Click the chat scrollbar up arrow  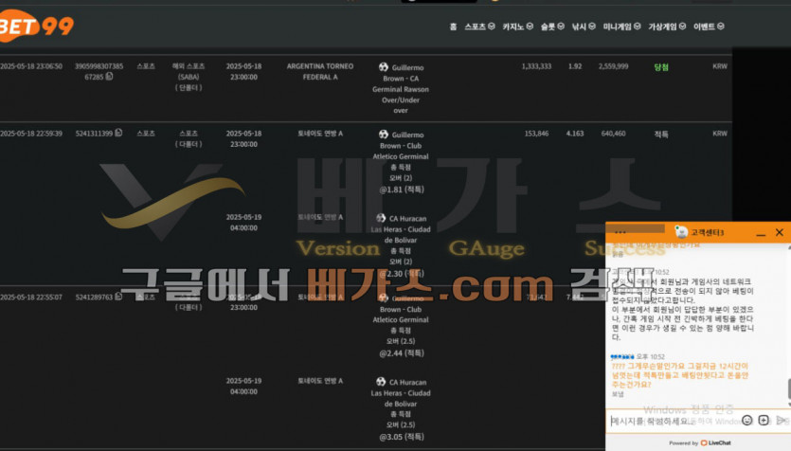[x=789, y=246]
